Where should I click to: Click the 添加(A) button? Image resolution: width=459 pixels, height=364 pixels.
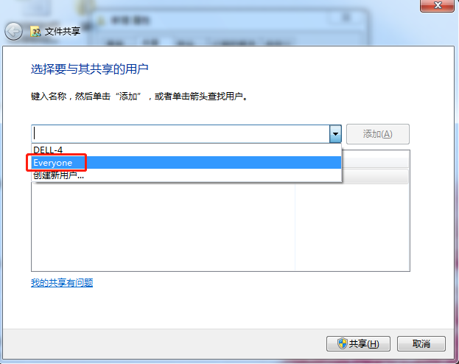[378, 134]
